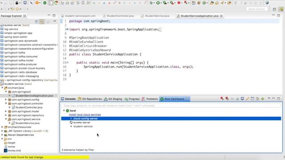The image size is (285, 160).
Task: Click the Boot Dashboard filter text field
Action: (x=171, y=105)
